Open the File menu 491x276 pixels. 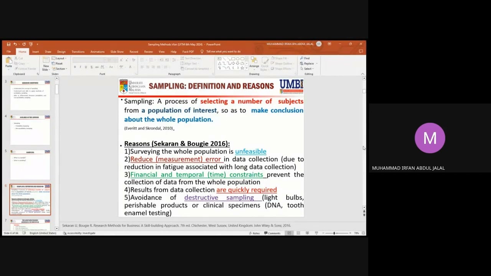click(x=8, y=52)
